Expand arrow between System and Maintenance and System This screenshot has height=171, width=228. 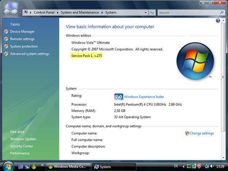pyautogui.click(x=102, y=13)
